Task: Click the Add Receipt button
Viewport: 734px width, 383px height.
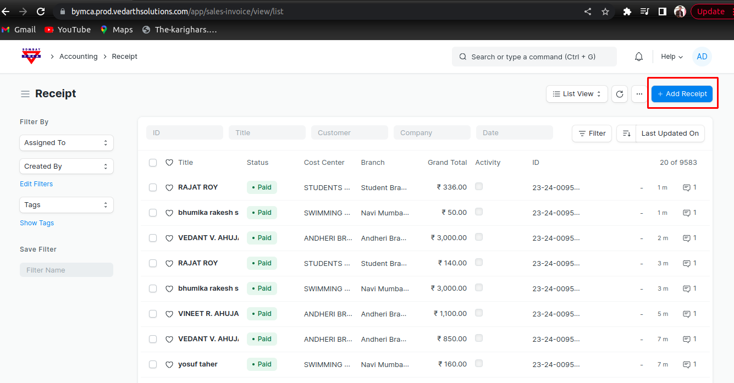Action: (682, 94)
